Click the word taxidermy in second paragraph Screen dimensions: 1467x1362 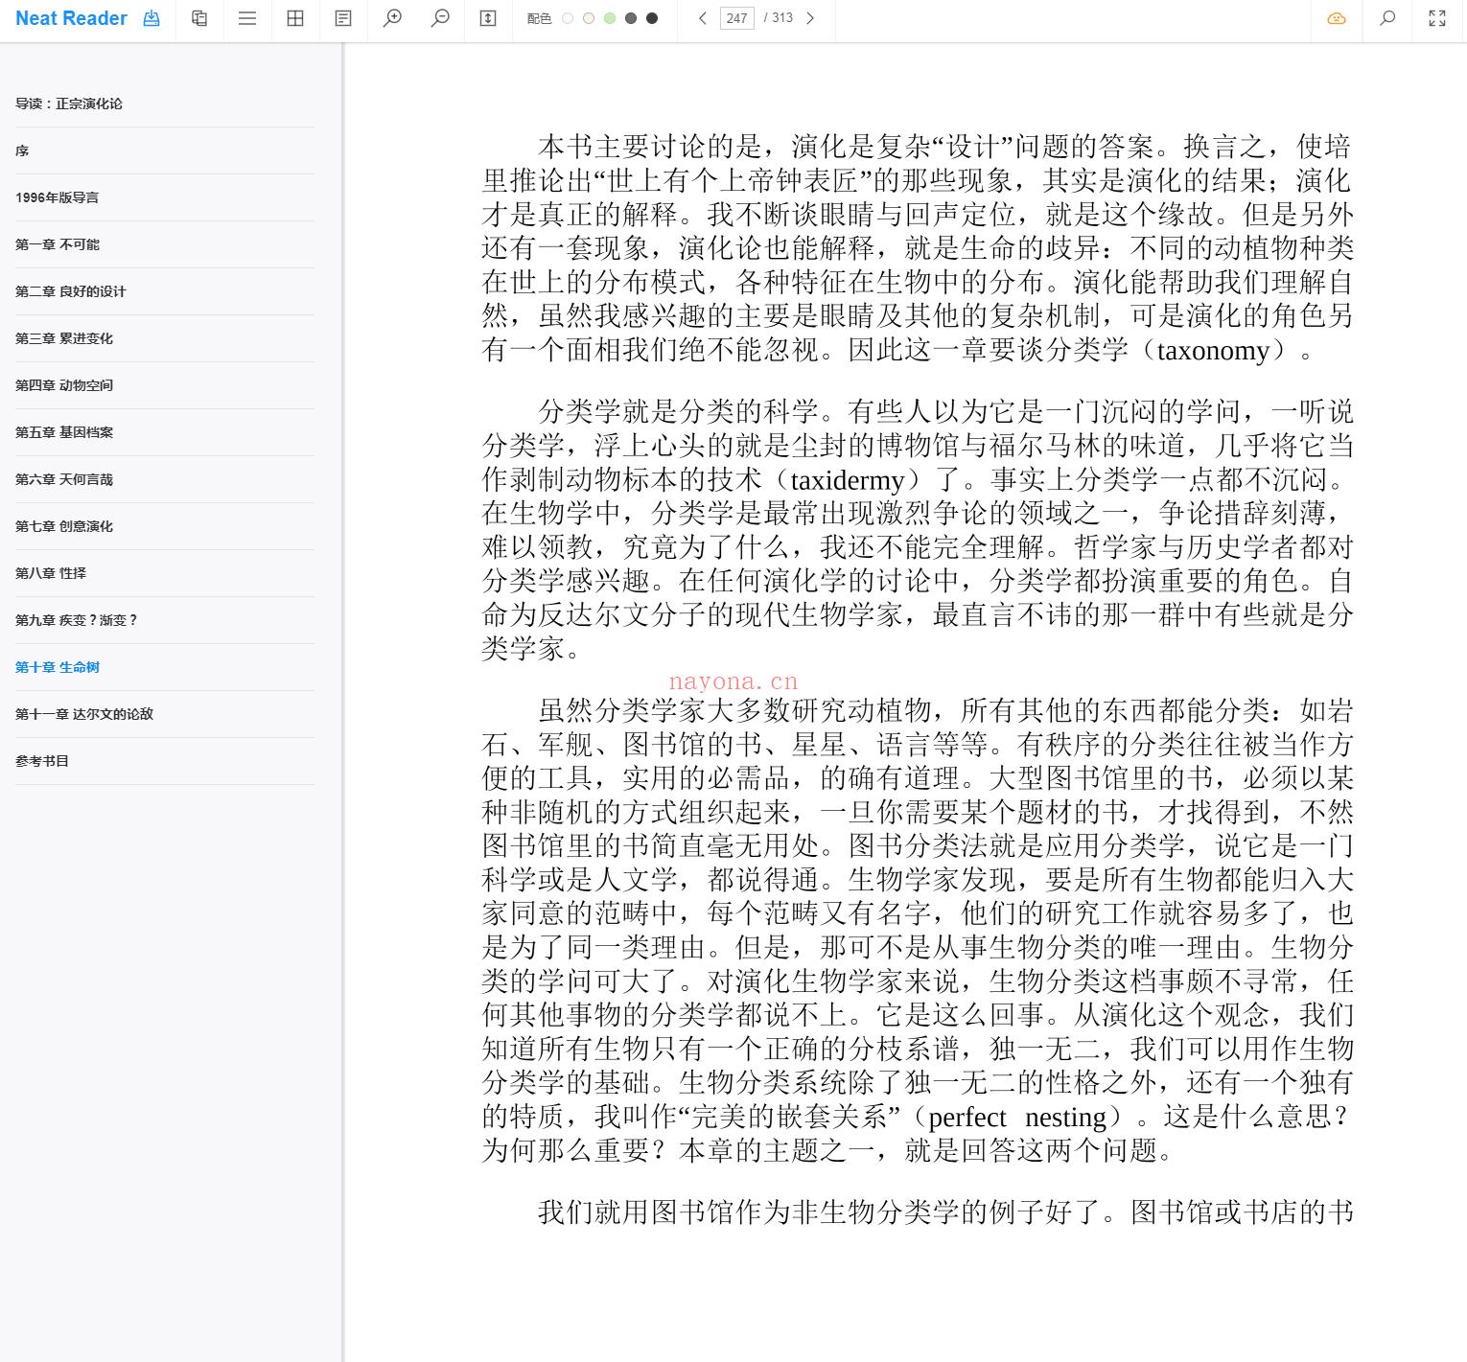click(847, 480)
